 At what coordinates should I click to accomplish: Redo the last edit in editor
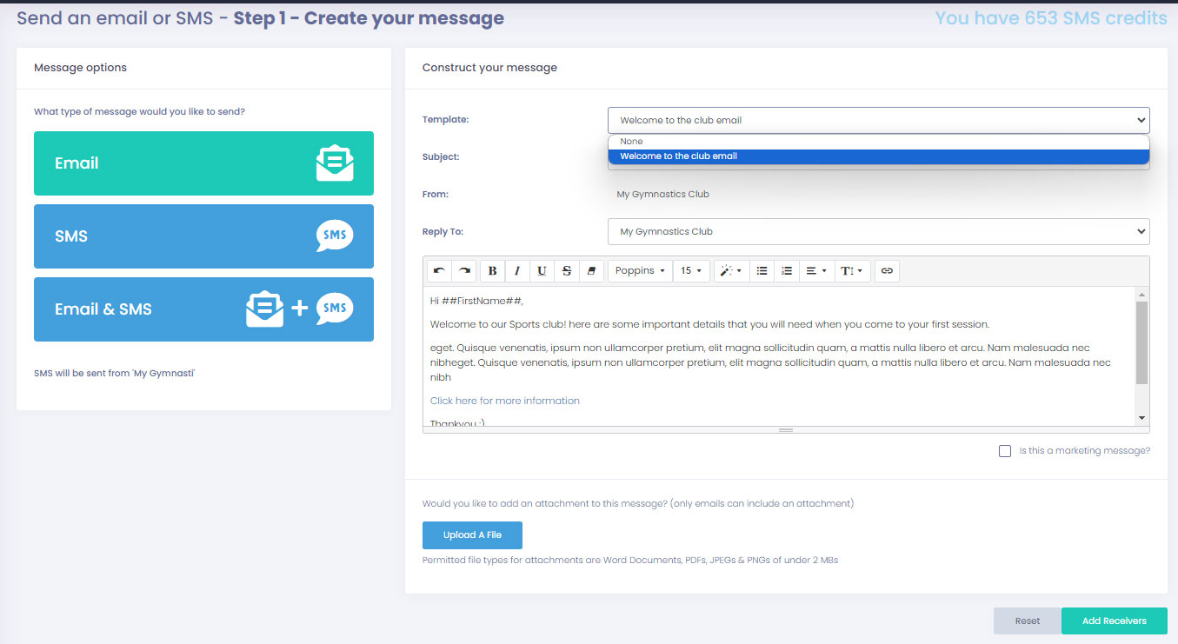[464, 271]
